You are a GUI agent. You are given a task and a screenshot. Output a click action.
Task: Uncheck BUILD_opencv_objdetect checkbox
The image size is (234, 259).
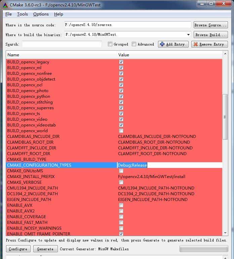pos(121,79)
